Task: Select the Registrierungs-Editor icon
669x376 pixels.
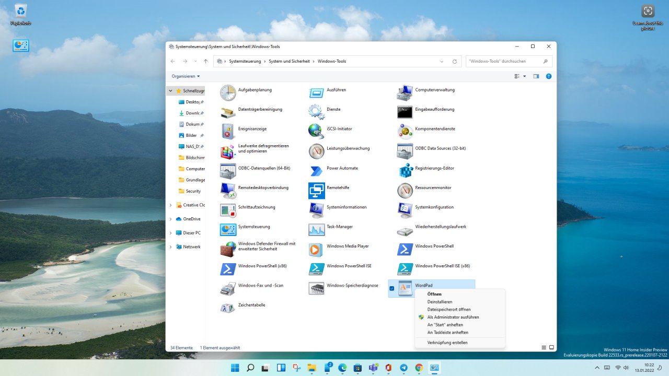Action: pyautogui.click(x=405, y=171)
